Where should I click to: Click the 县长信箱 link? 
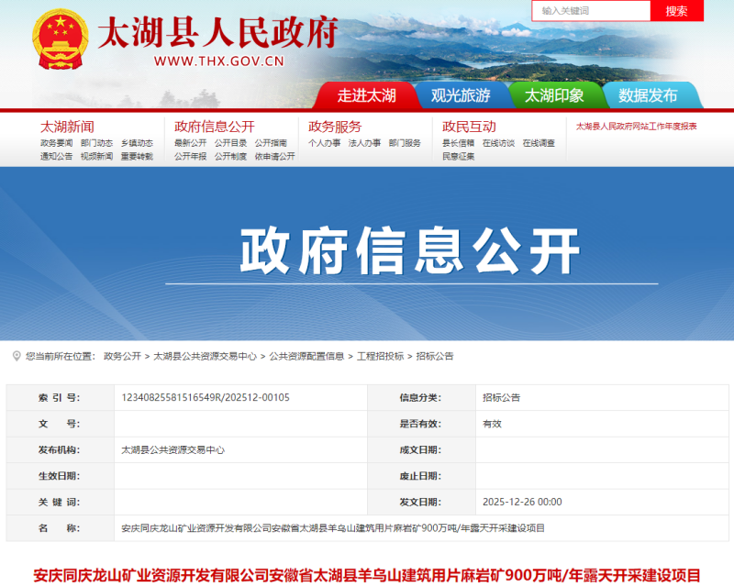click(x=458, y=143)
